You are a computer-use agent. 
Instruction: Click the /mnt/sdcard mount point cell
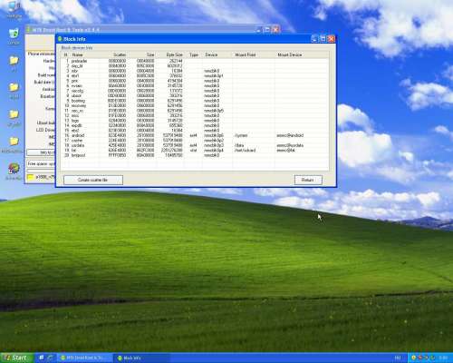tap(245, 150)
